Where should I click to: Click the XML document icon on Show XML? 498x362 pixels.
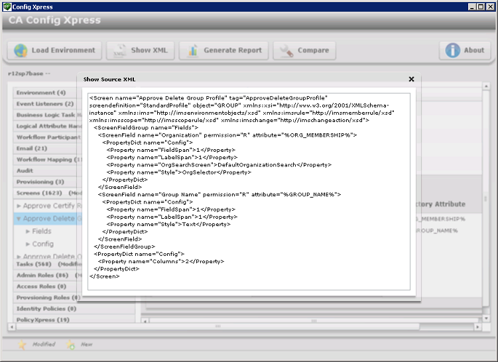[x=119, y=50]
